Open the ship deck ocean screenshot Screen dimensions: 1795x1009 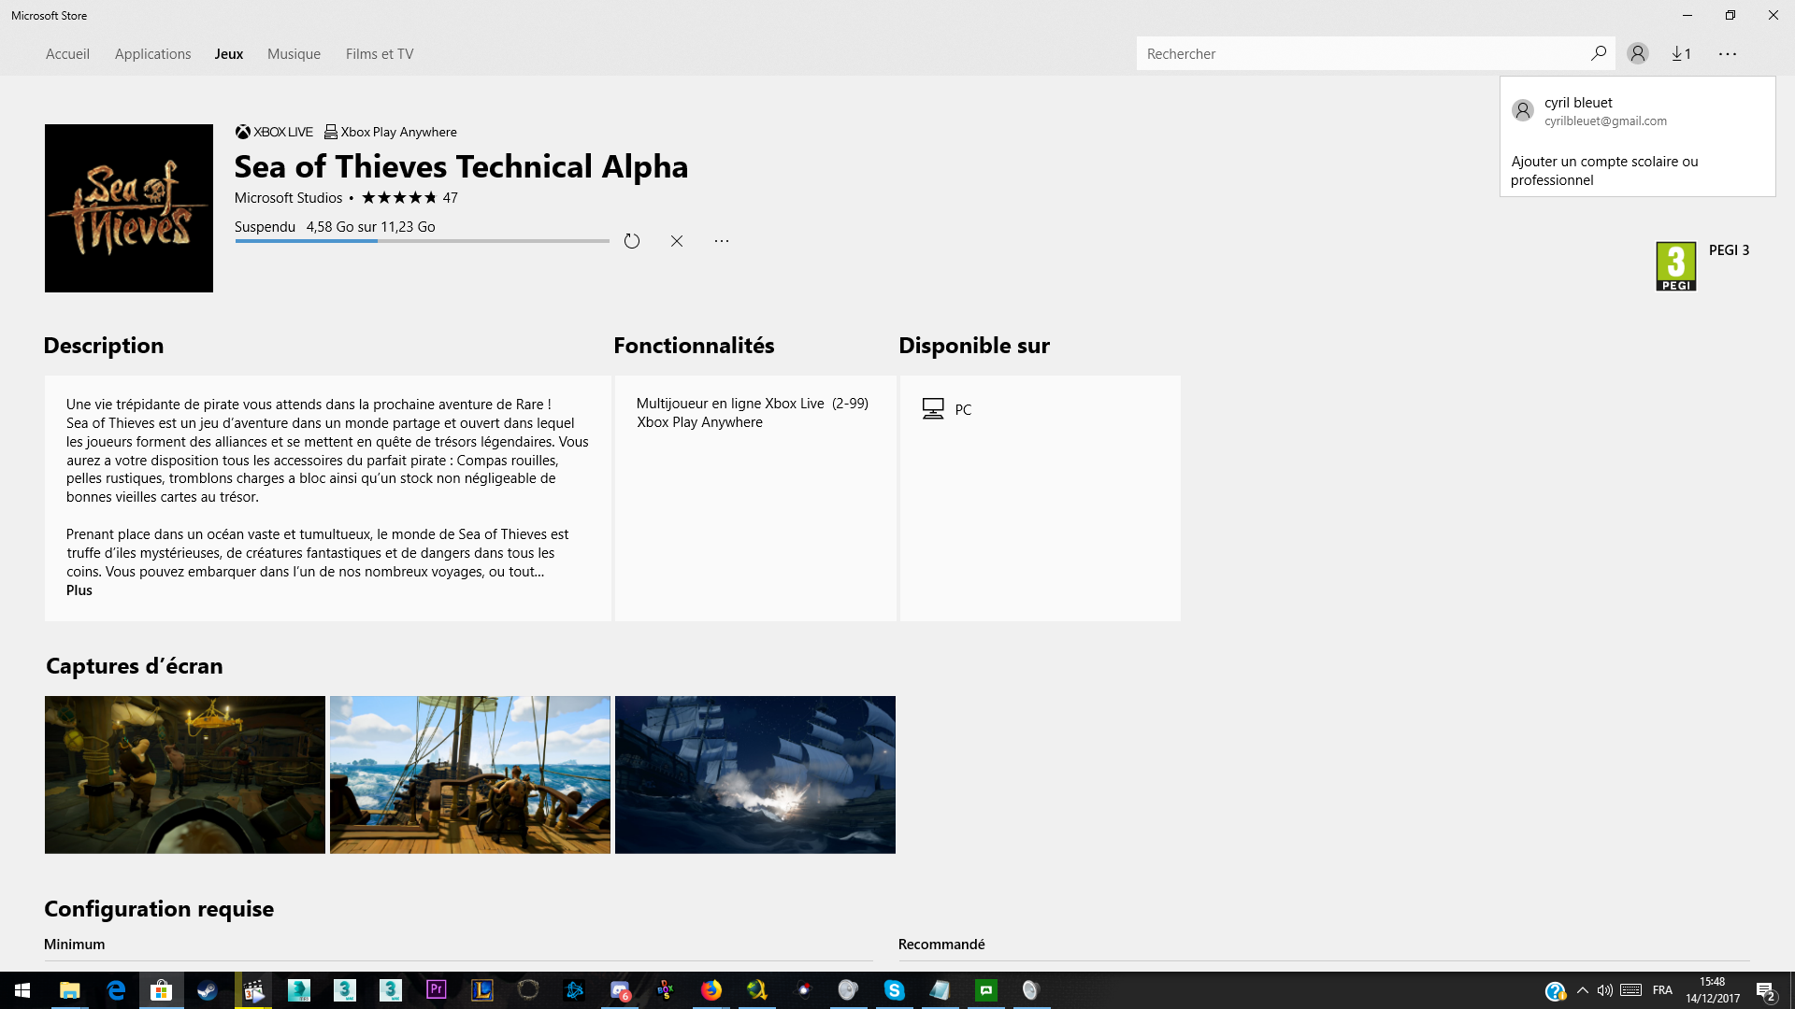click(x=470, y=775)
